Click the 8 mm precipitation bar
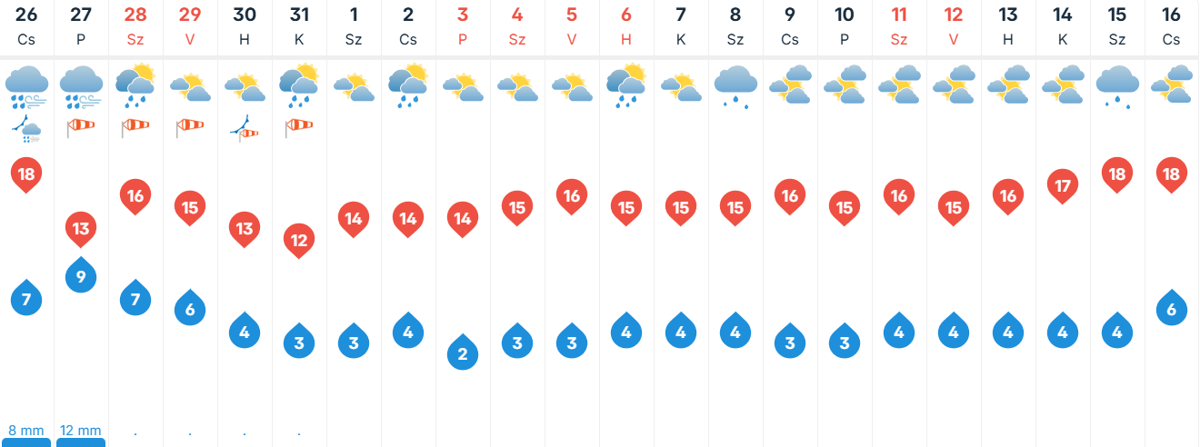 tap(26, 436)
